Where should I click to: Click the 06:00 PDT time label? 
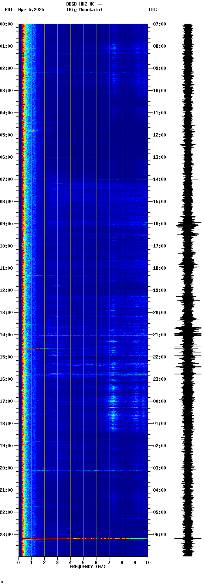tap(6, 157)
